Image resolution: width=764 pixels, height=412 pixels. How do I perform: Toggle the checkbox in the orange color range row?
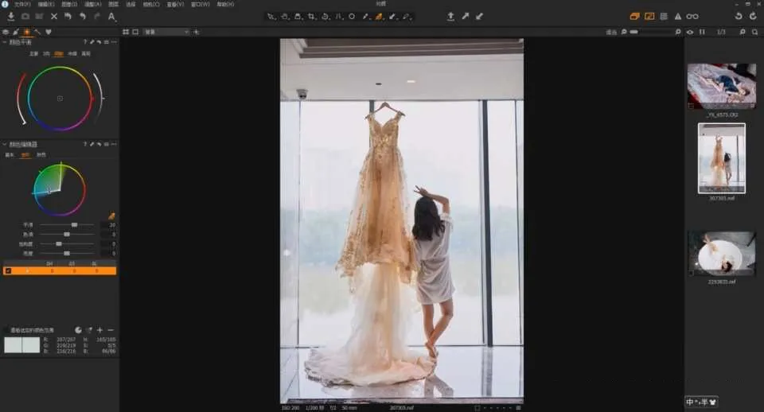[8, 270]
